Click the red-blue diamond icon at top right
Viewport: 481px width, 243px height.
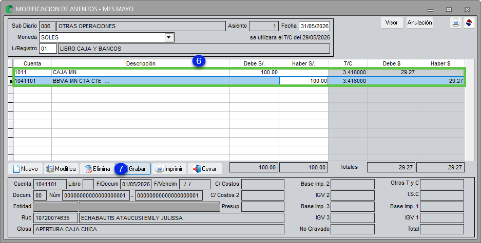469,23
